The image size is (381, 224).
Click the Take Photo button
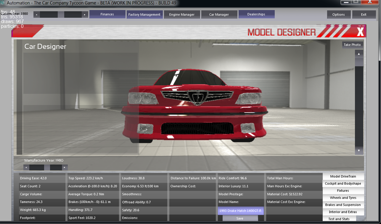click(x=352, y=45)
